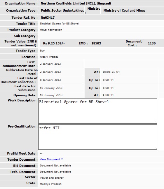Click the Bid Document not available text

coord(55,165)
